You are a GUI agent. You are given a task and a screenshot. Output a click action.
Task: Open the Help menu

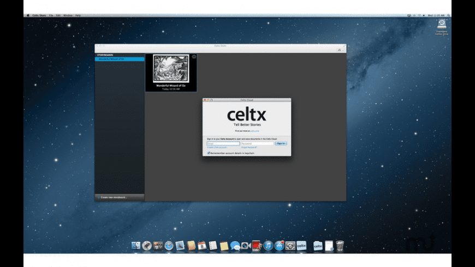78,15
